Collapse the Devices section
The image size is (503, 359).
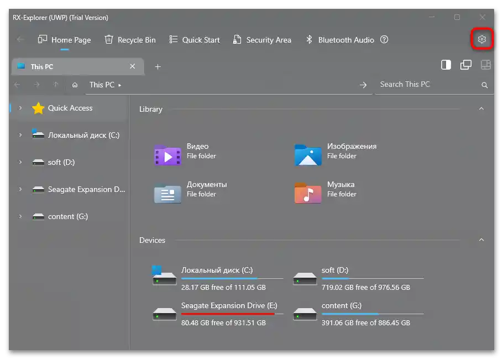pos(480,240)
